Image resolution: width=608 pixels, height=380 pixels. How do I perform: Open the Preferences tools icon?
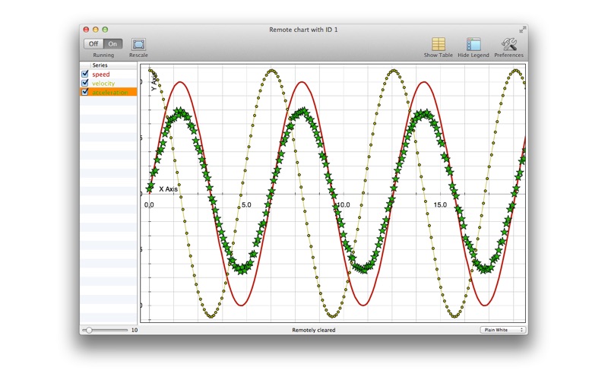(x=508, y=44)
